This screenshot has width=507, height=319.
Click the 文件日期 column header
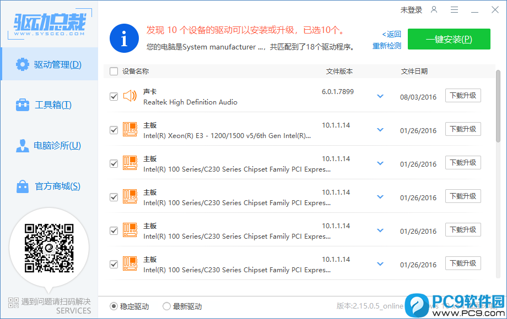[414, 71]
